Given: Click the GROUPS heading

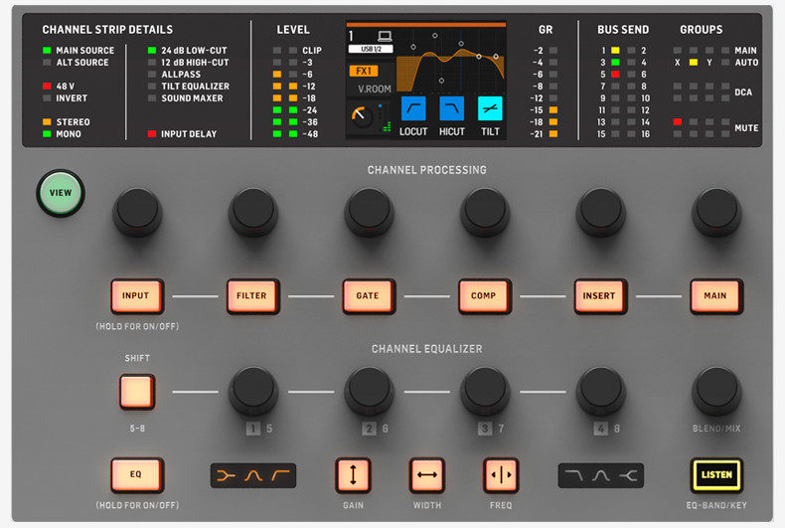Looking at the screenshot, I should tap(701, 30).
